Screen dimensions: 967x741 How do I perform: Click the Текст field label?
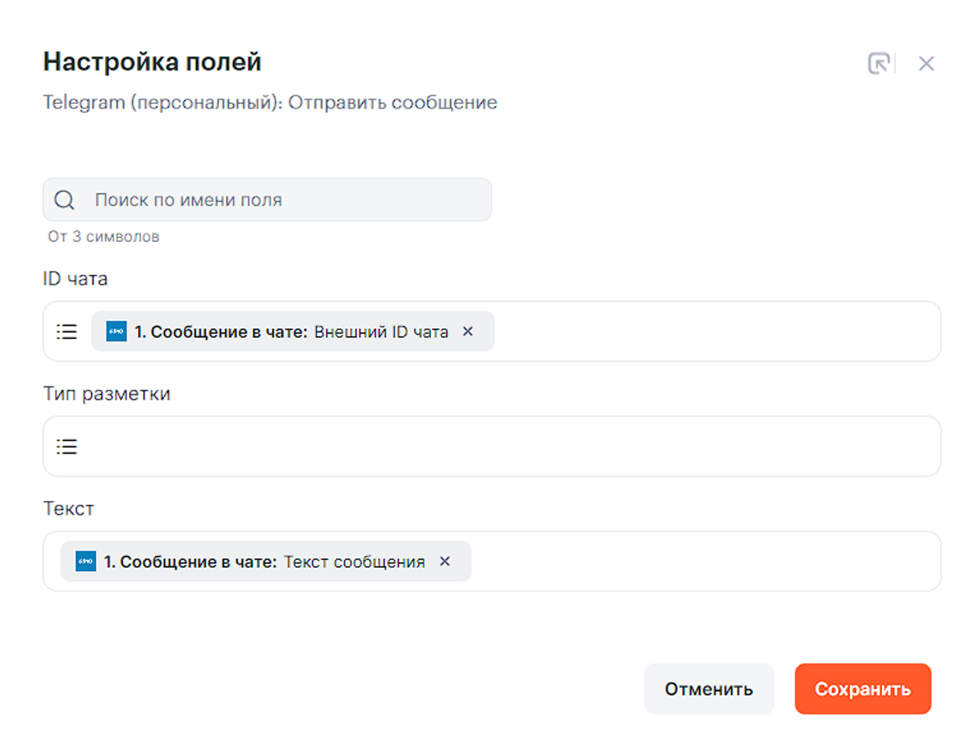pyautogui.click(x=69, y=509)
